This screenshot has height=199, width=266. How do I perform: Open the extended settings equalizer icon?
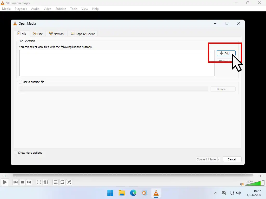46,182
